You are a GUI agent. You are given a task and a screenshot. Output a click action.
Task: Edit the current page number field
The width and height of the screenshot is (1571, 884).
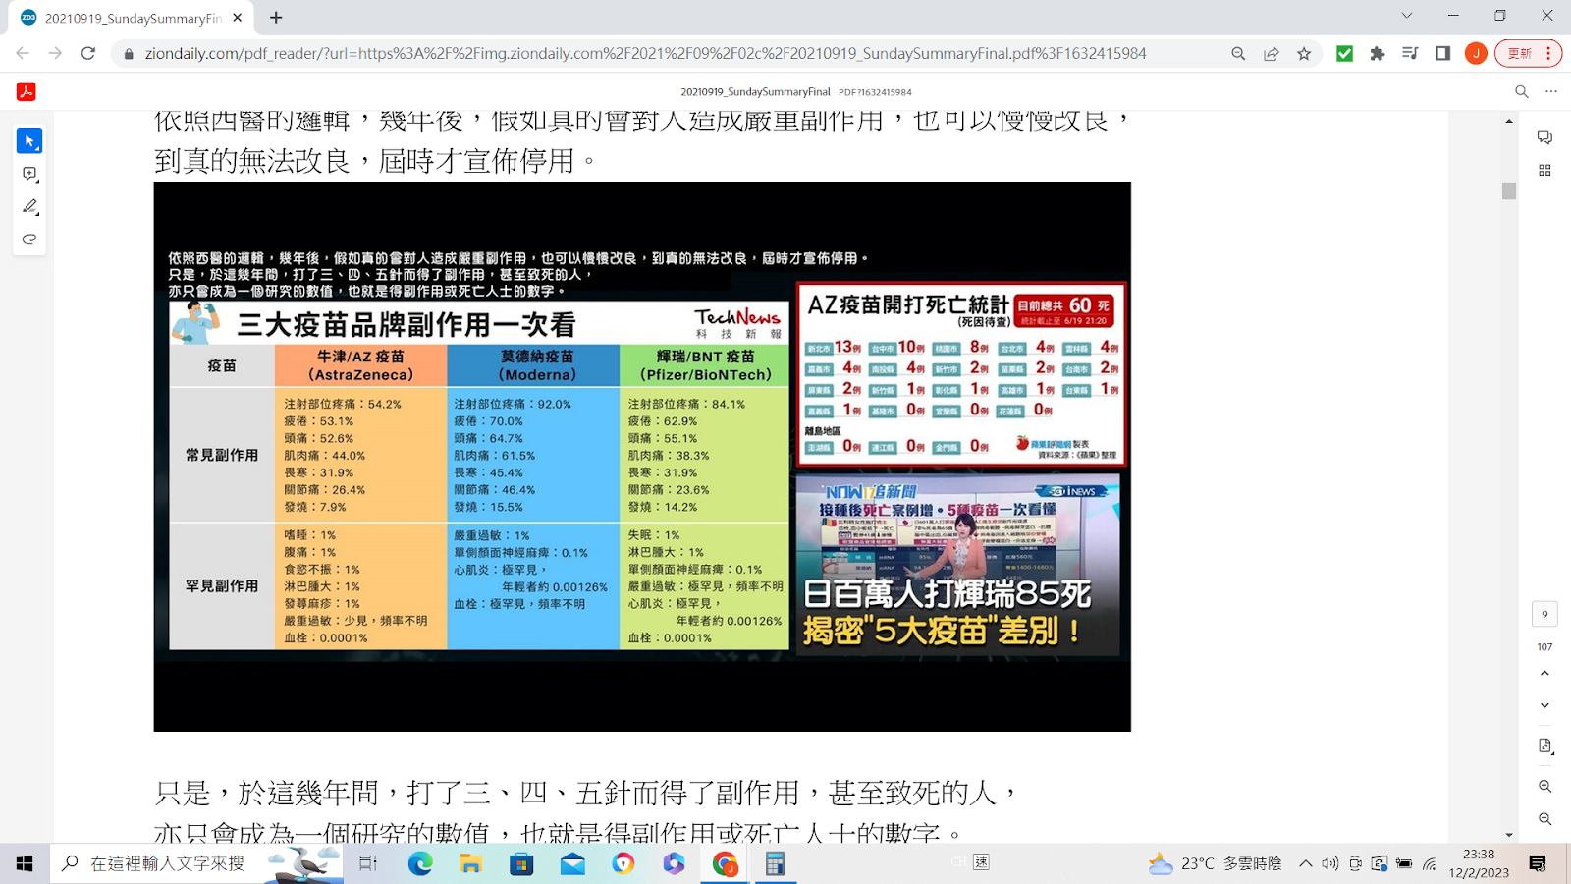[1544, 614]
